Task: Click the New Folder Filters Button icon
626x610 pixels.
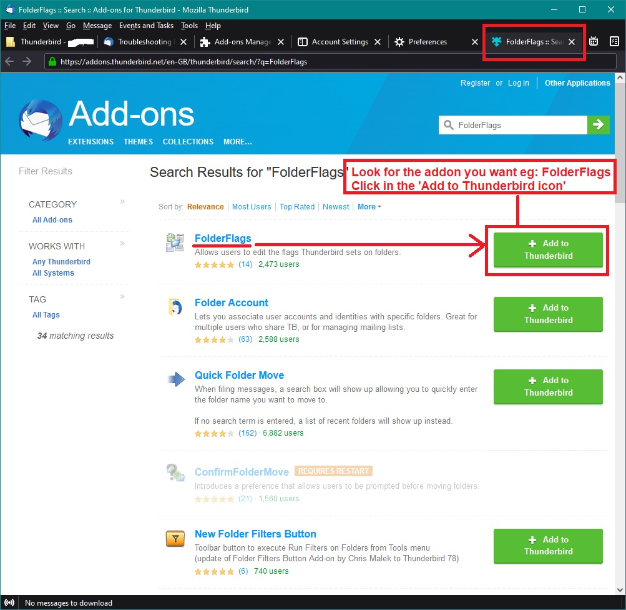Action: (175, 539)
